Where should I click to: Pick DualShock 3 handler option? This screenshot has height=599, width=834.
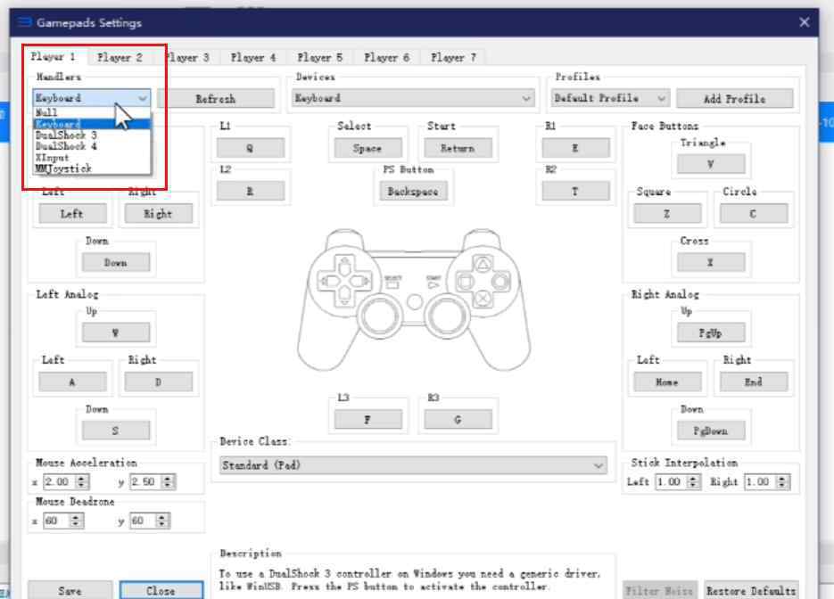pyautogui.click(x=92, y=135)
